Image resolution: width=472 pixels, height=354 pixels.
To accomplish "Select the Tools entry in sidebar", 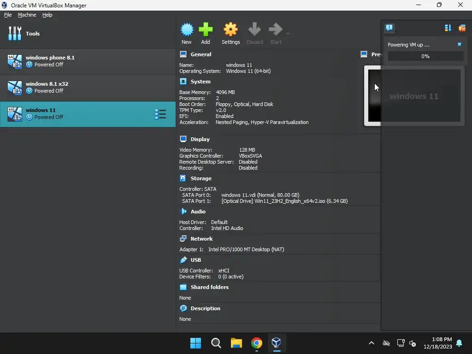I will pos(88,33).
